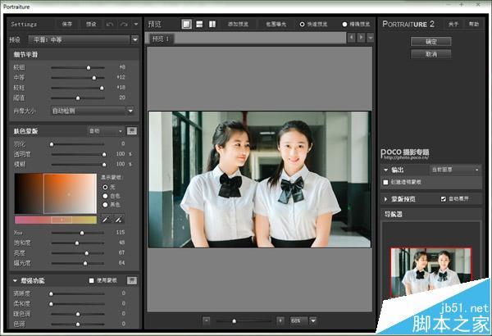
Task: Click the redo arrow in Settings bar
Action: [x=124, y=24]
